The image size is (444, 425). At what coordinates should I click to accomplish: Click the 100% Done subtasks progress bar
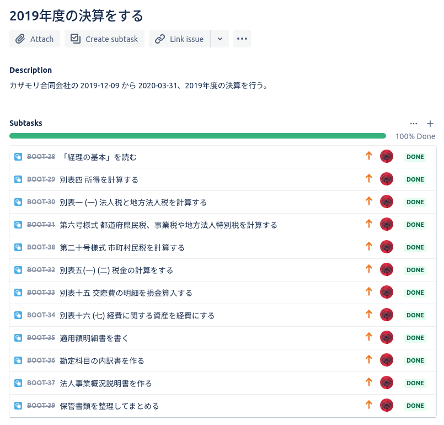197,136
